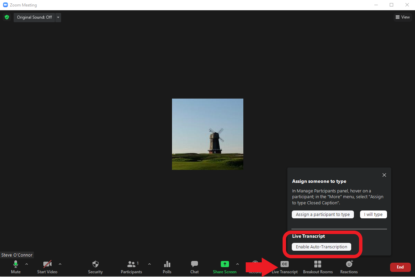Open the Reactions emoji menu
This screenshot has width=415, height=277.
[349, 264]
